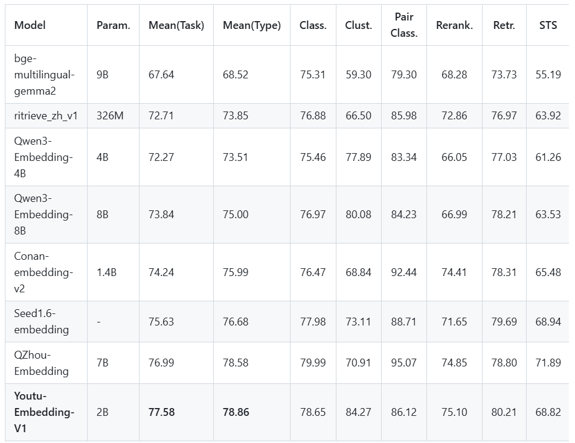Click the Param. column header
575x443 pixels.
113,25
